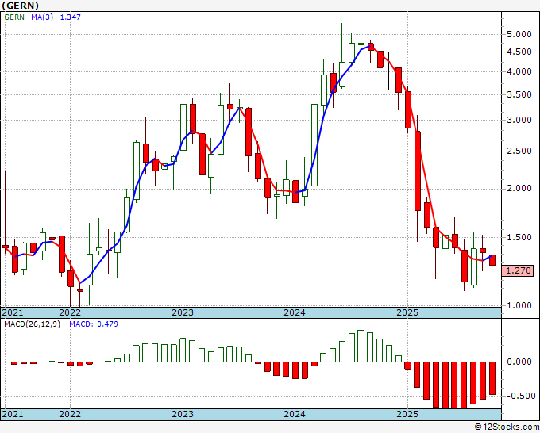Screen dimensions: 540x433
Task: Select the MA(3) legend label
Action: (42, 17)
